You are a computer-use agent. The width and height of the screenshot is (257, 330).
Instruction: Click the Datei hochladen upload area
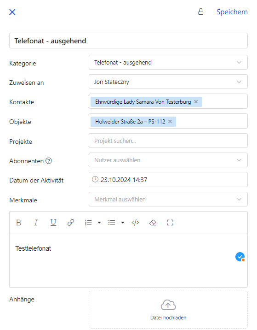pos(168,310)
